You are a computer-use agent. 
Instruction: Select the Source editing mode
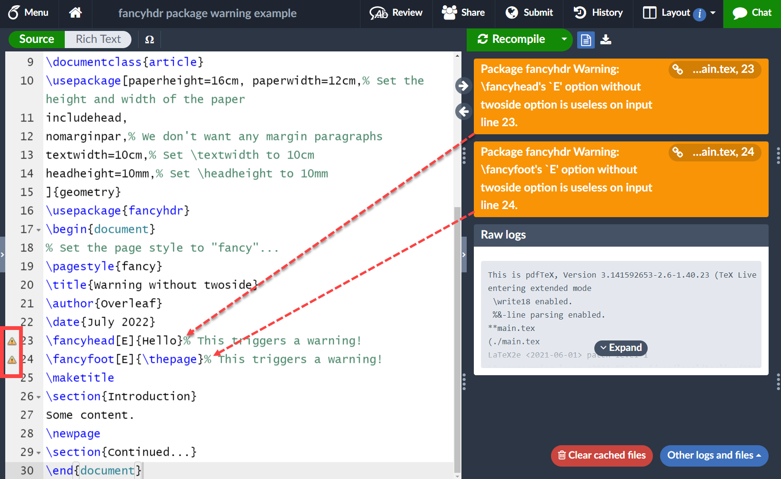36,40
